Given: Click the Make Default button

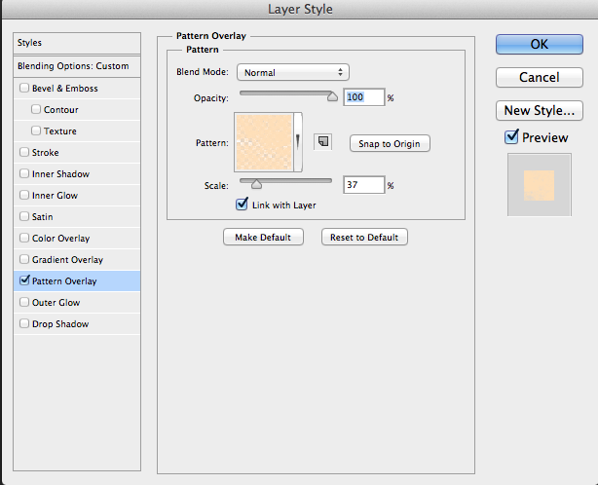Looking at the screenshot, I should click(263, 238).
